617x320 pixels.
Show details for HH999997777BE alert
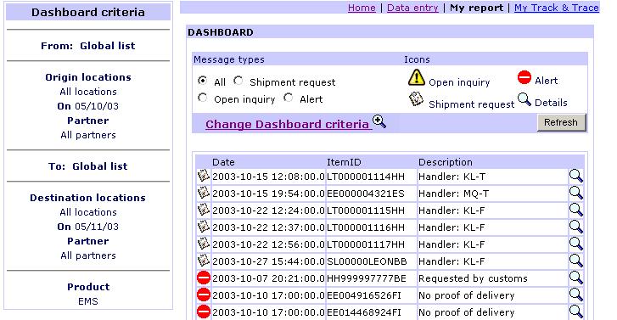(575, 278)
